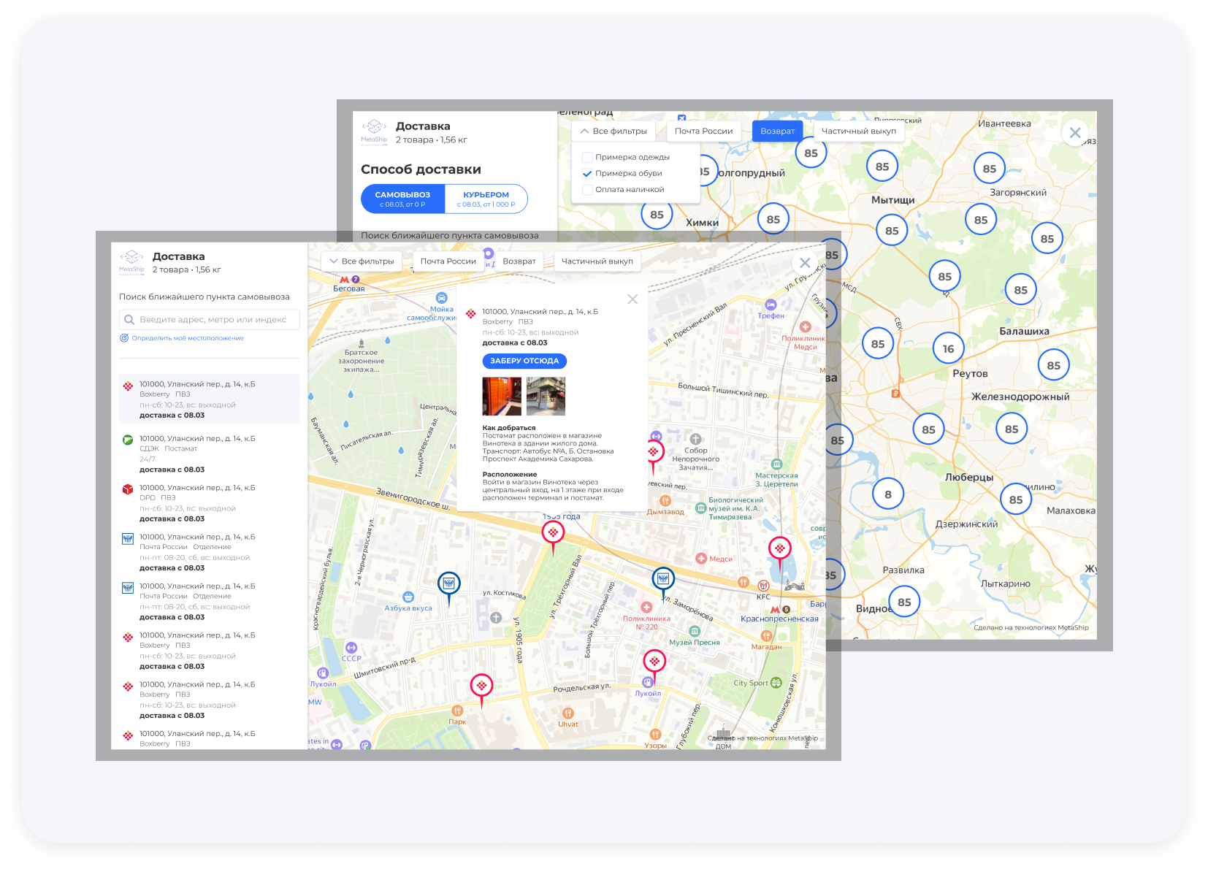Click the green СДЭК icon in pickup list
Viewport: 1208px width, 869px height.
coord(128,440)
